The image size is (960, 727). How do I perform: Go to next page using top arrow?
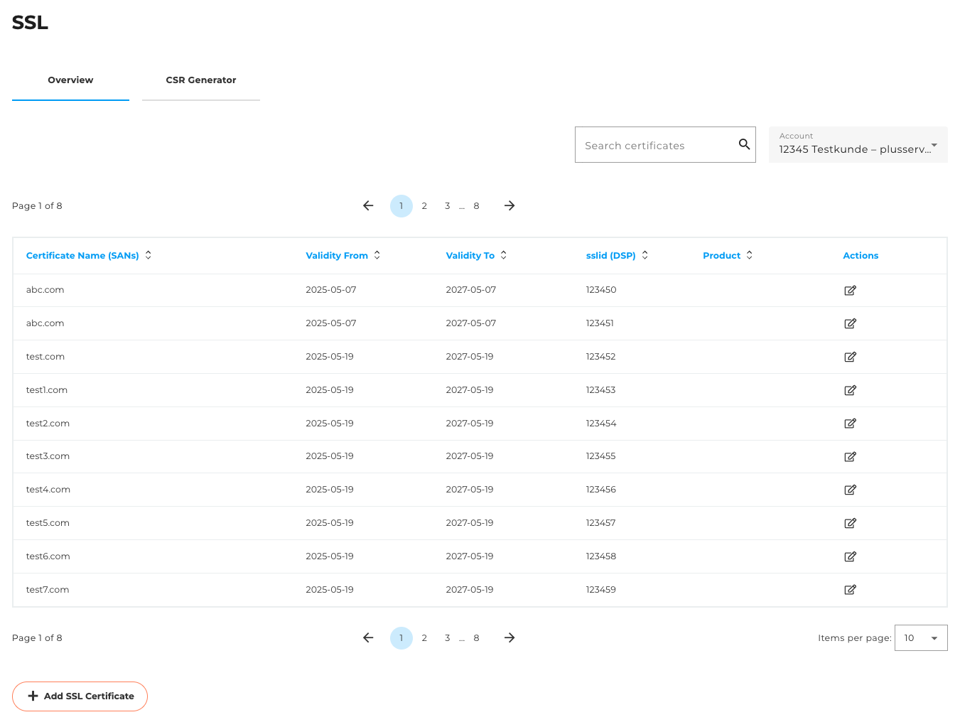coord(509,206)
